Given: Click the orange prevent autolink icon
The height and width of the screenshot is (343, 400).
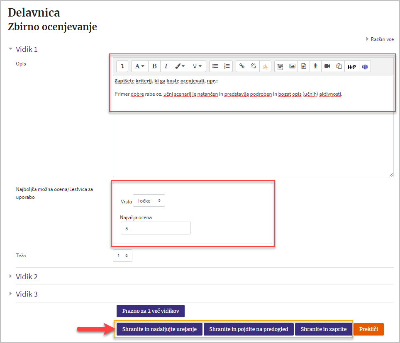Looking at the screenshot, I should point(265,66).
